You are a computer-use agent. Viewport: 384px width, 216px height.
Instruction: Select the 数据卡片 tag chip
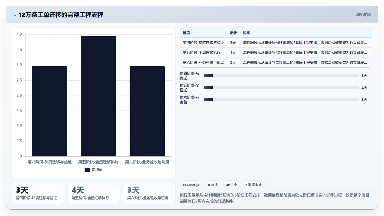[x=253, y=185]
